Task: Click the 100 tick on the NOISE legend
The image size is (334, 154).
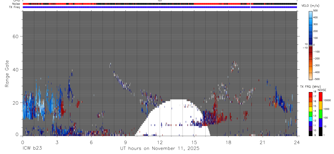Action: 325,118
